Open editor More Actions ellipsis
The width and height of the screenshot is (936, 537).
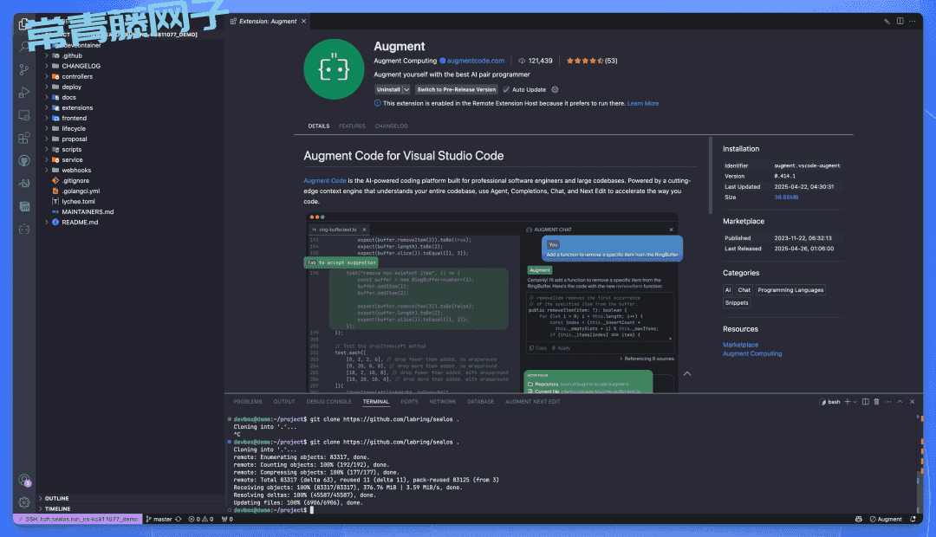click(912, 21)
